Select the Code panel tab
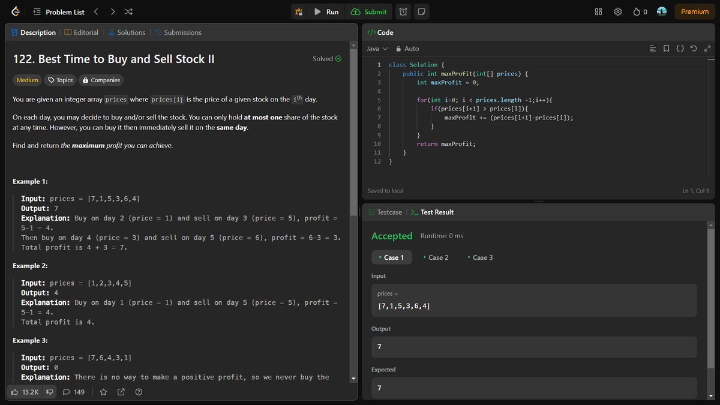This screenshot has width=720, height=405. 380,32
